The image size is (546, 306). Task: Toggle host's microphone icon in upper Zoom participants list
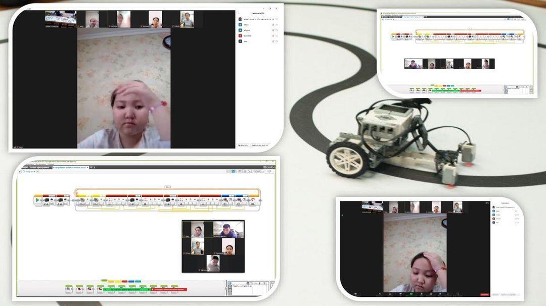273,19
